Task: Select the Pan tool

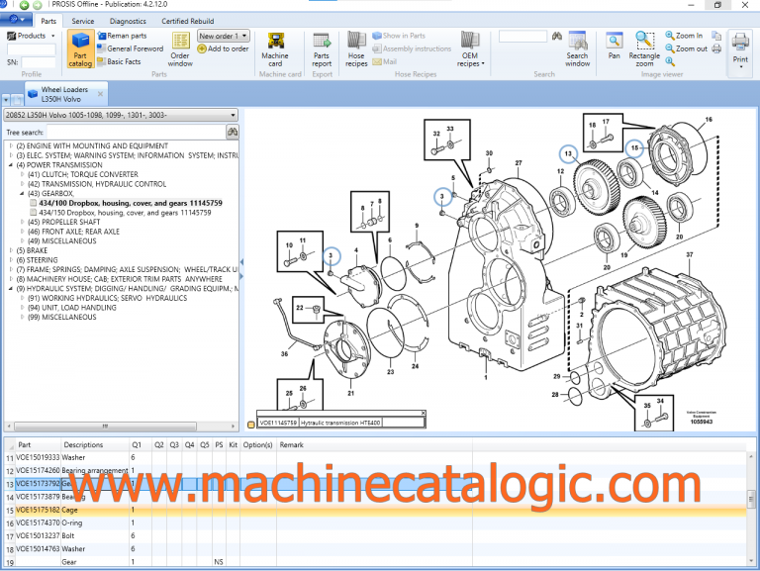Action: [615, 47]
